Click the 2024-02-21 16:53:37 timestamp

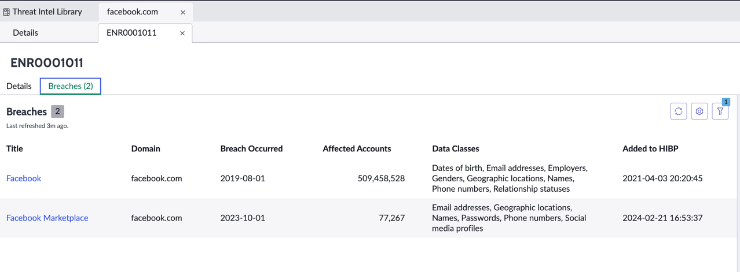(662, 218)
